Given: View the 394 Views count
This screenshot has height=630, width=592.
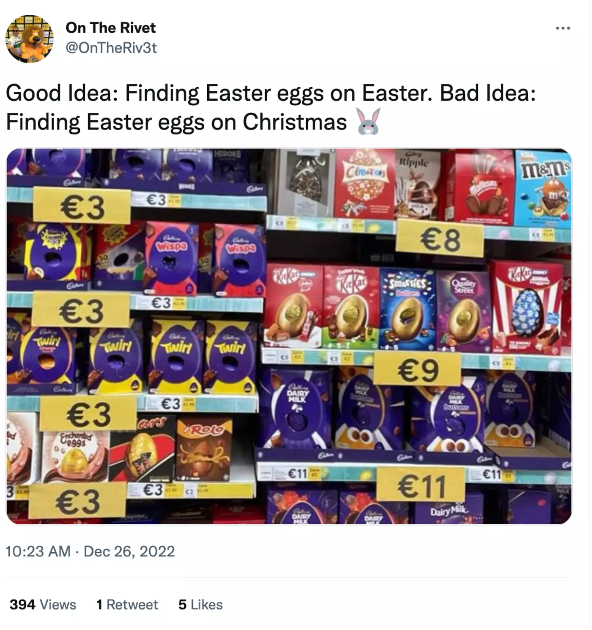Looking at the screenshot, I should (x=43, y=605).
